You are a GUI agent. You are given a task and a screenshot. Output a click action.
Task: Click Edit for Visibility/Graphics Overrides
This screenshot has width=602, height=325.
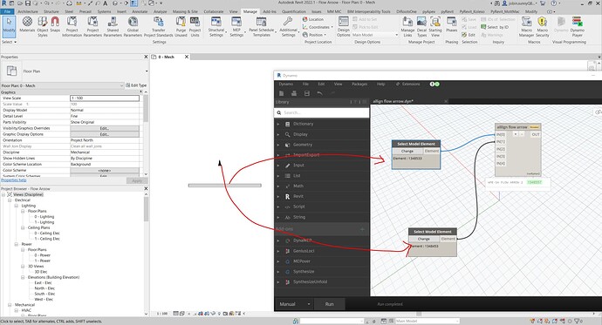pos(105,128)
